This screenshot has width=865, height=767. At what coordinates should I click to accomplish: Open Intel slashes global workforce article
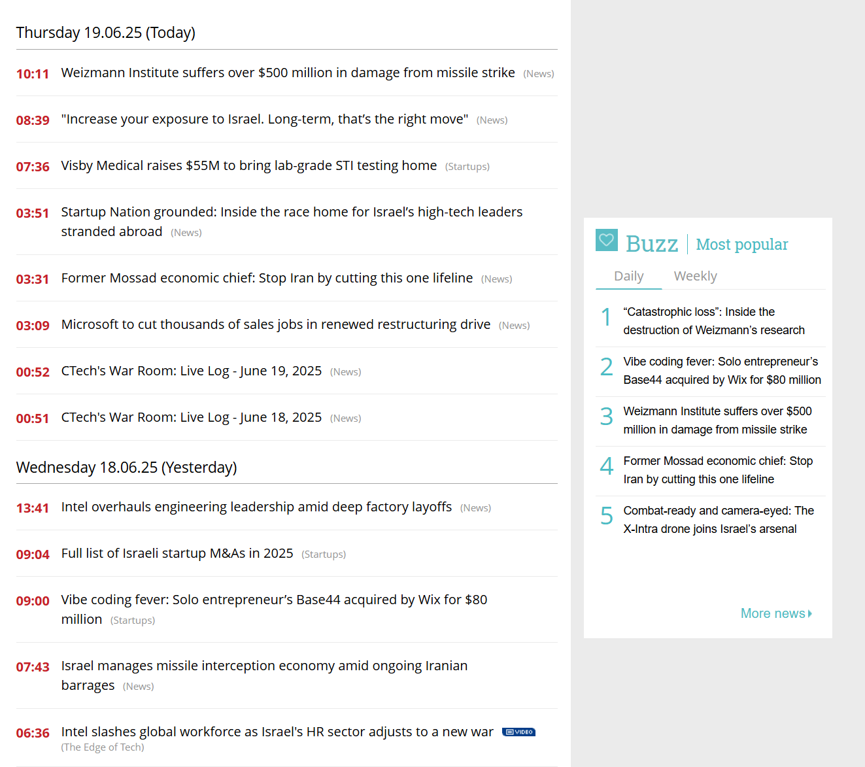[277, 732]
